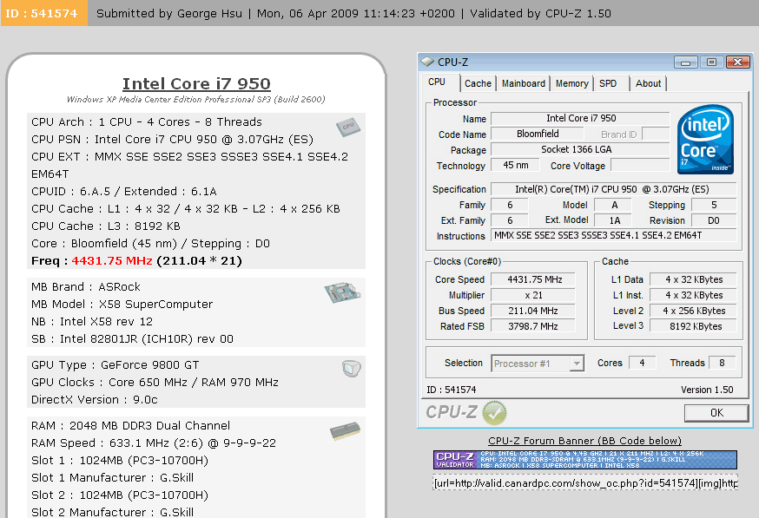This screenshot has height=518, width=759.
Task: Click the OK button in CPU-Z
Action: click(716, 412)
